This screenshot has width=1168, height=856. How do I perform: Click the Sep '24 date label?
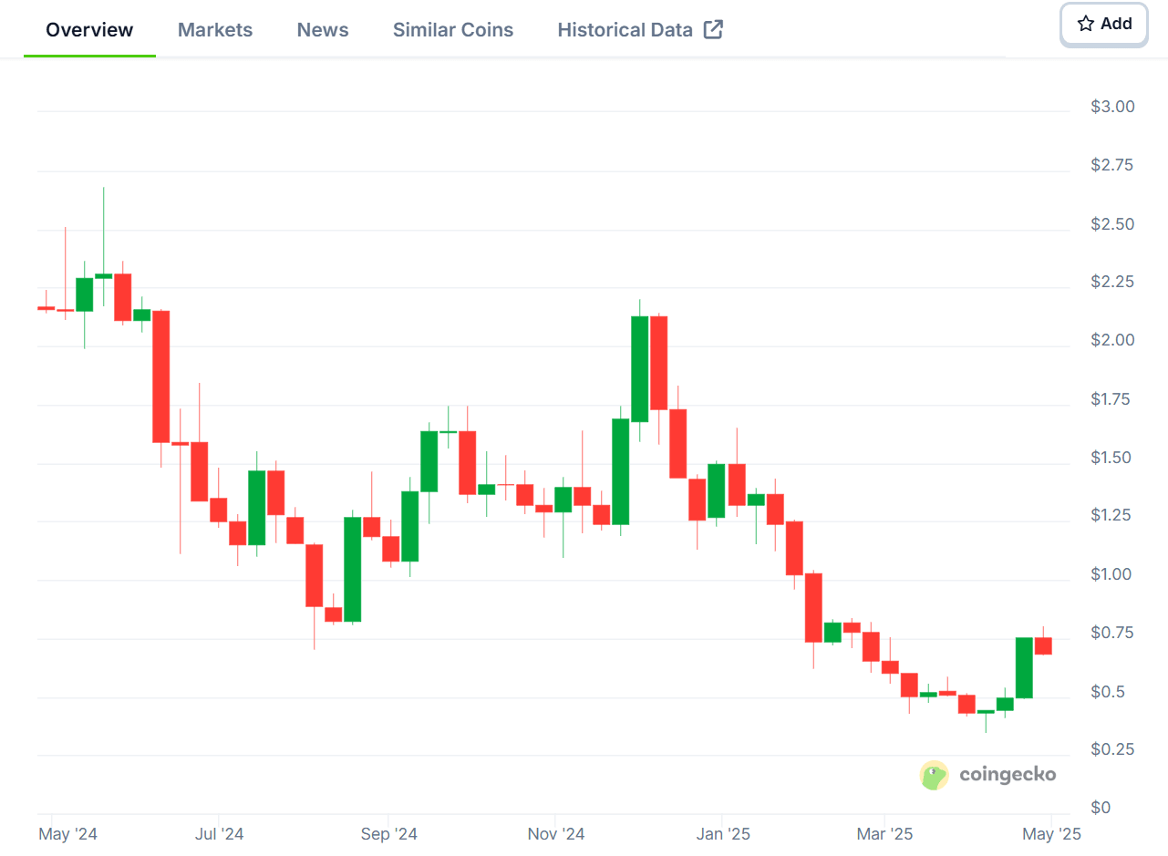coord(388,834)
